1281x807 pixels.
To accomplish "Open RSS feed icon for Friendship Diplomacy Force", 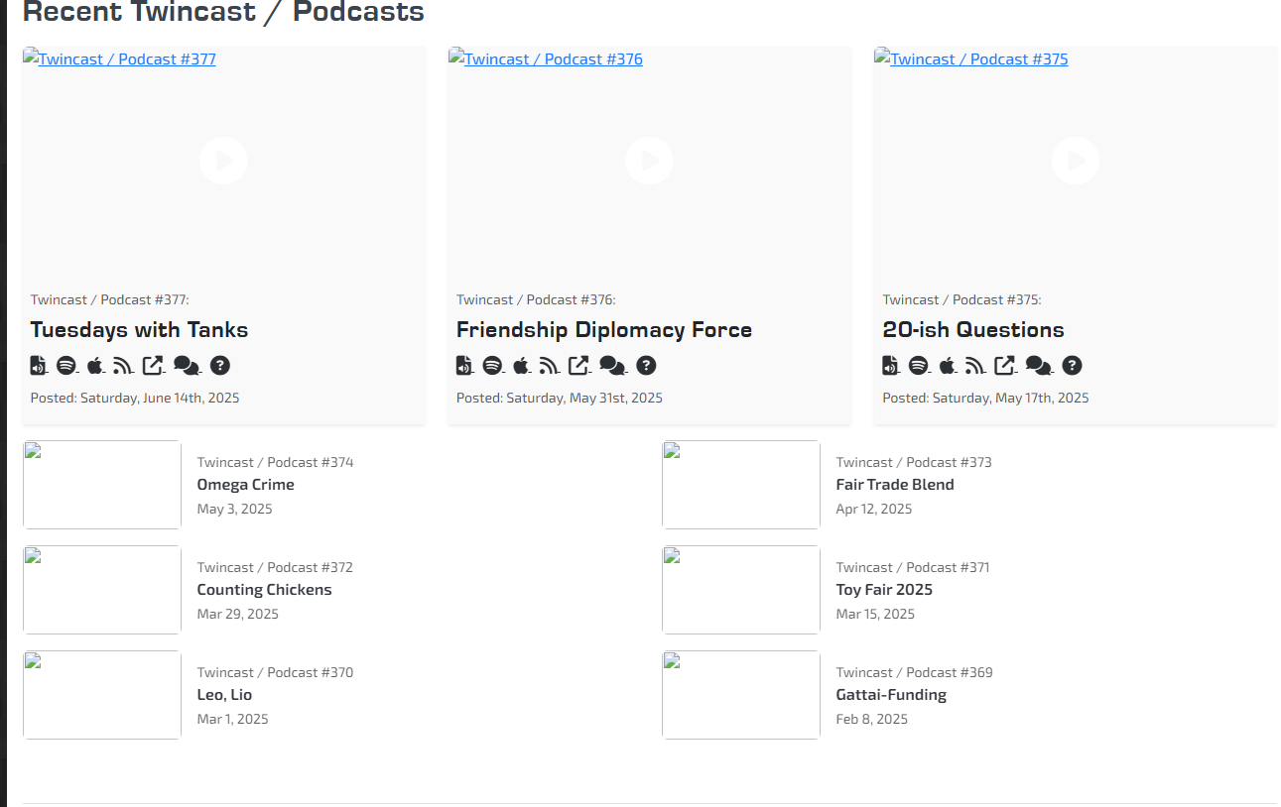I will pos(549,366).
